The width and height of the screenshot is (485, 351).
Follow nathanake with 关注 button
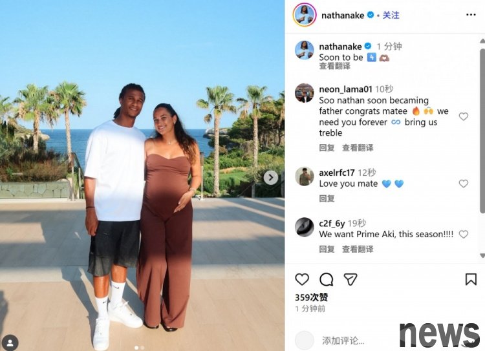point(391,15)
